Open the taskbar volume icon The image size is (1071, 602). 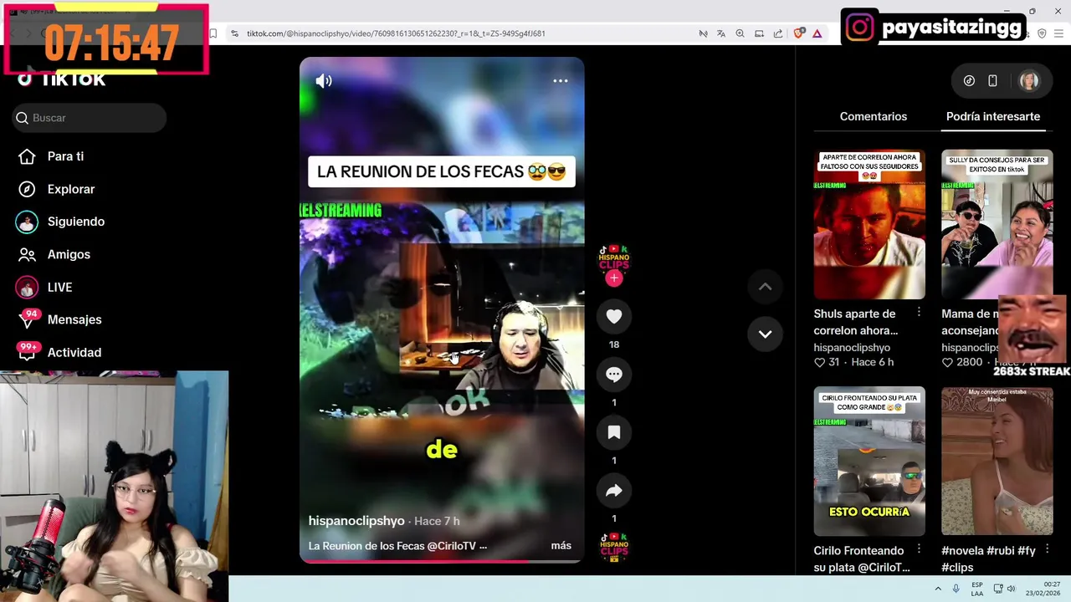[x=1012, y=589]
